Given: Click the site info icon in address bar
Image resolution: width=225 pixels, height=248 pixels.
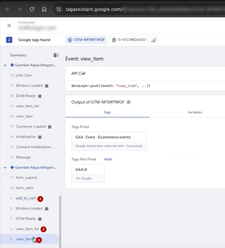Looking at the screenshot, I should 59,9.
